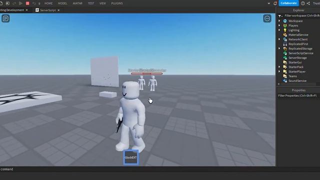The image size is (320, 180).
Task: Click the StarterGui folder icon
Action: [285, 62]
